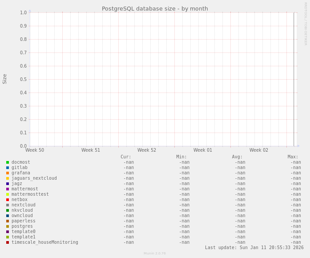
Task: Click the timescale_houseMonitoring Cur -nan value
Action: [x=129, y=242]
